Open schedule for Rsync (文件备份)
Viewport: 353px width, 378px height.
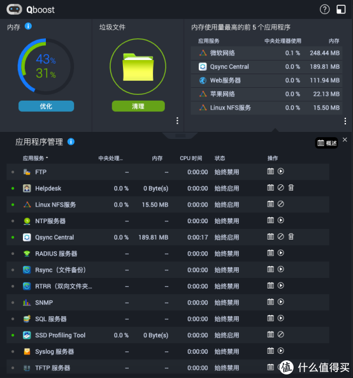click(x=271, y=269)
